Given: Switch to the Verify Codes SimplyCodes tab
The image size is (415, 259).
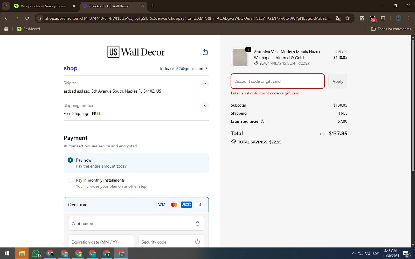Looking at the screenshot, I should click(43, 6).
